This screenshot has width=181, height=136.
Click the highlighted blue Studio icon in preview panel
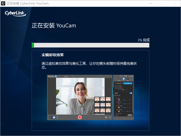pyautogui.click(x=123, y=79)
